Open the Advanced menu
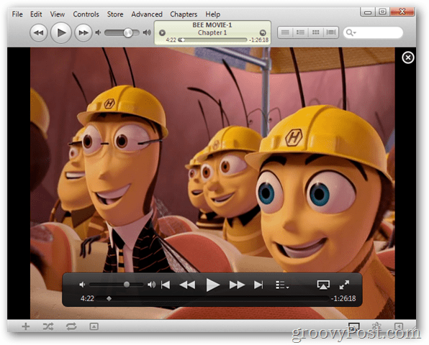Screen dimensions: 429x345 (147, 14)
